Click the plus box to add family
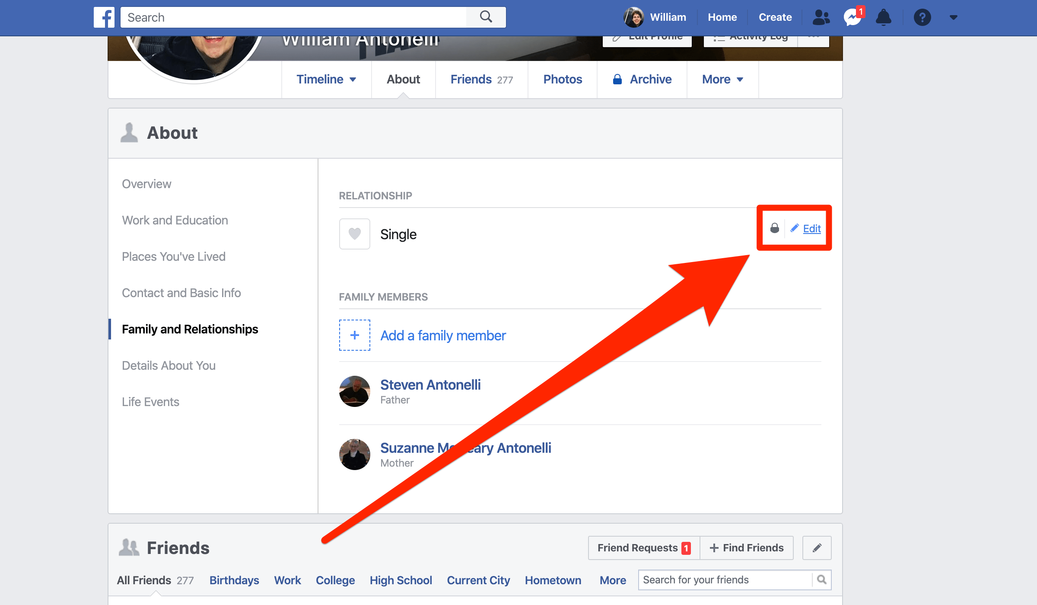This screenshot has height=605, width=1037. [x=354, y=335]
